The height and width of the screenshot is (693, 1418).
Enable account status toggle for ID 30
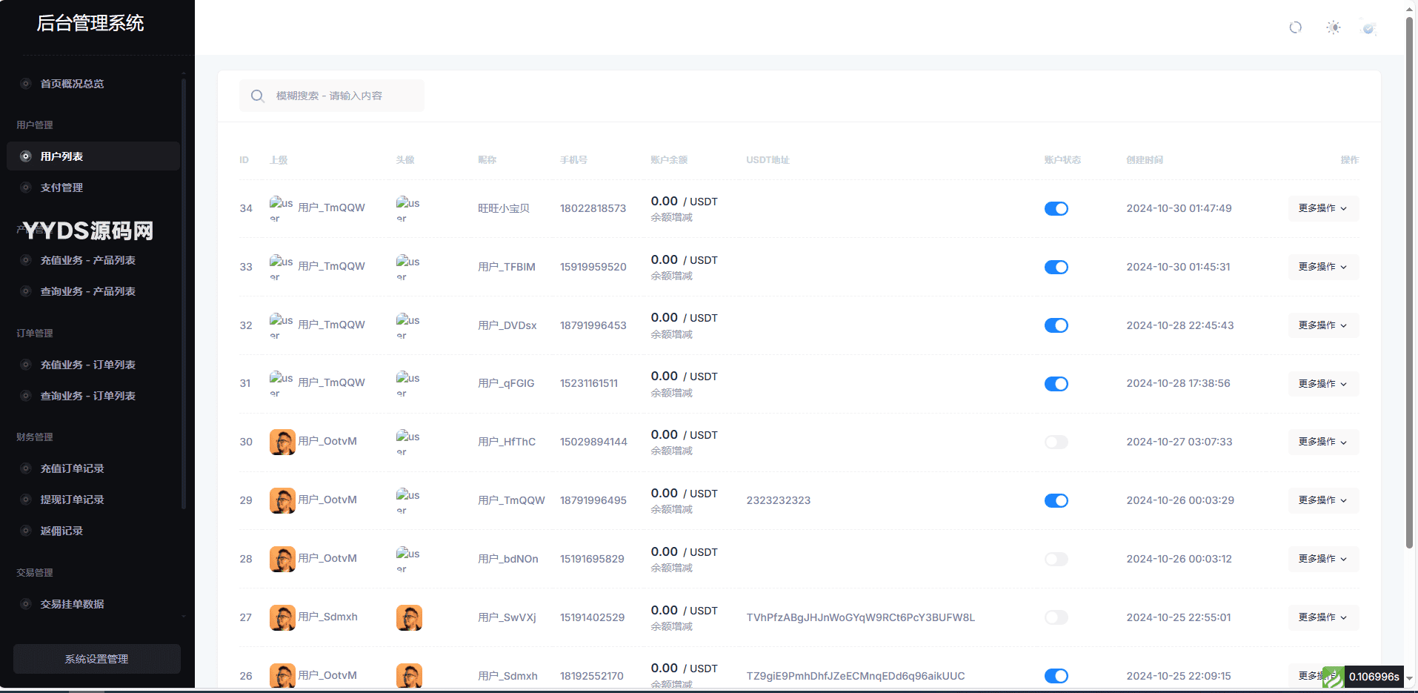[1056, 442]
